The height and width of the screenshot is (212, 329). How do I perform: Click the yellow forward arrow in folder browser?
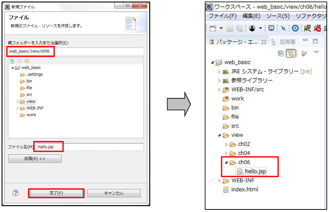pos(27,61)
